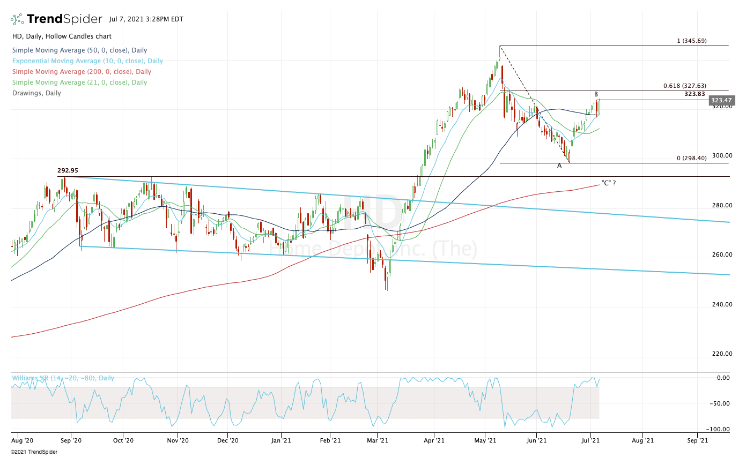746x457 pixels.
Task: Click the Aug '21 date label
Action: coord(642,440)
